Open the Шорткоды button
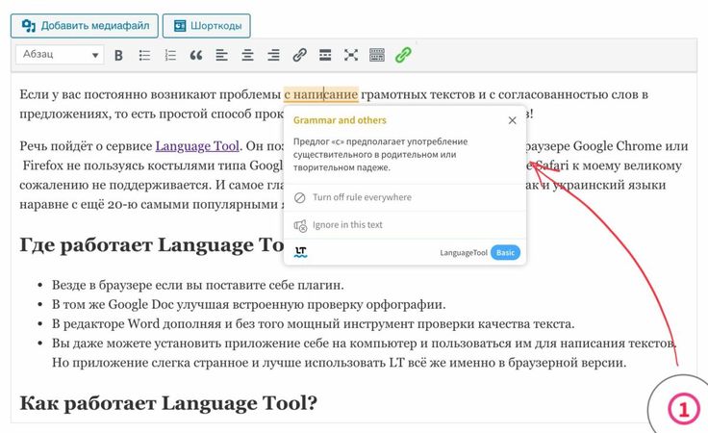The width and height of the screenshot is (708, 433). (207, 26)
